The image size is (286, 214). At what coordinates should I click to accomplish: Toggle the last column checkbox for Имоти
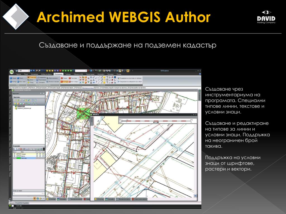pos(43,156)
